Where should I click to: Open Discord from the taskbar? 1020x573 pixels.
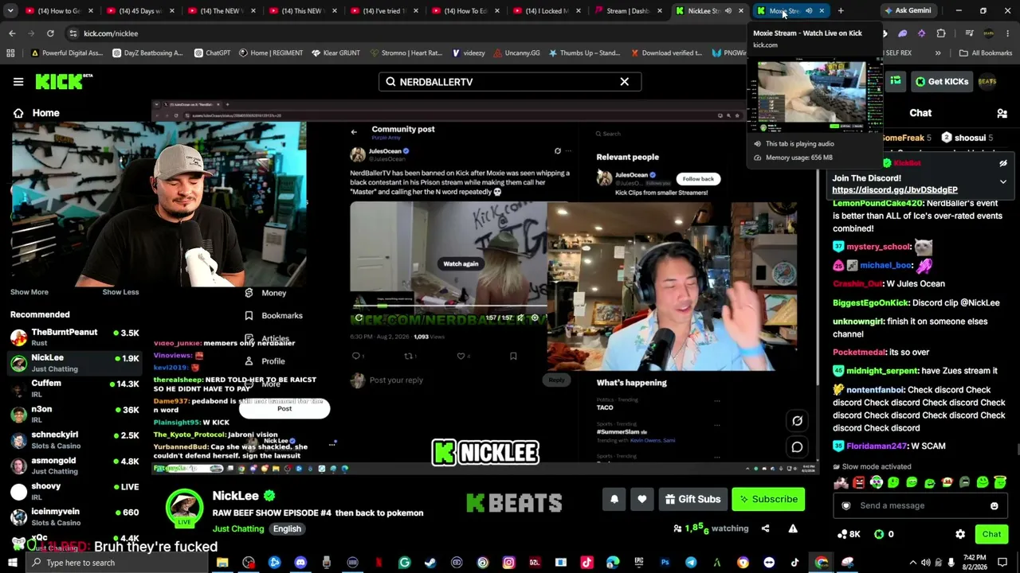click(300, 563)
